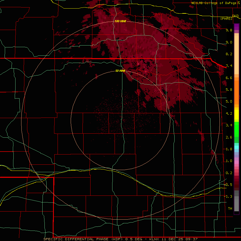Image resolution: width=241 pixels, height=241 pixels.
Task: Click the 3.4 value on the scale
Action: tap(229, 125)
